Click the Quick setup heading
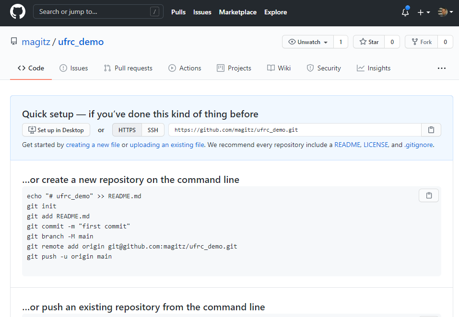 tap(140, 114)
